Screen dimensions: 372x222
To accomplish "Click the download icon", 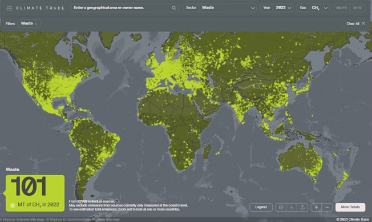I will click(292, 207).
